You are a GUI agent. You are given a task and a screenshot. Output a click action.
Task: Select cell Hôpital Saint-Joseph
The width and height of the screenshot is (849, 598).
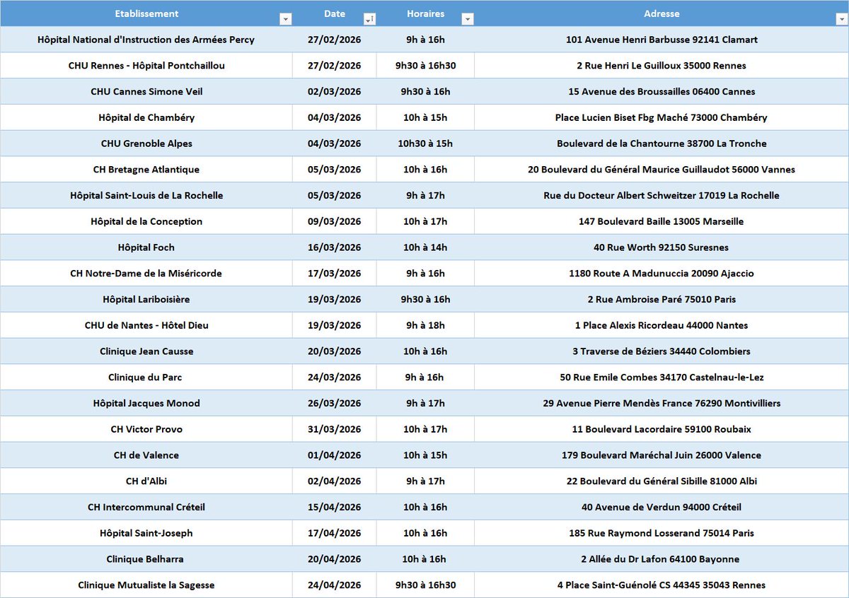coord(146,533)
